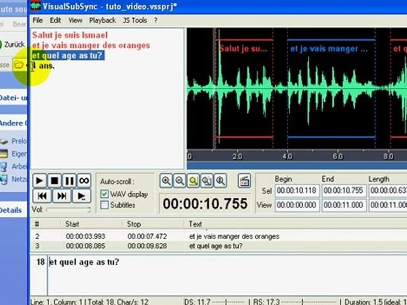The height and width of the screenshot is (305, 407).
Task: Open the JS Tools menu
Action: [x=135, y=20]
